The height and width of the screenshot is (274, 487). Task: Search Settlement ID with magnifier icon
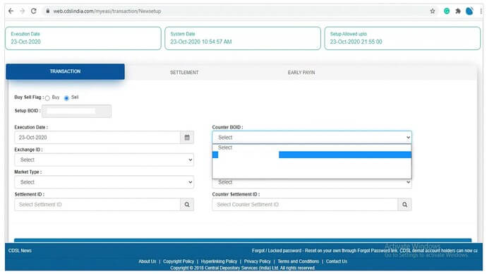pos(187,204)
